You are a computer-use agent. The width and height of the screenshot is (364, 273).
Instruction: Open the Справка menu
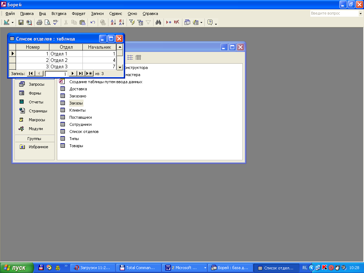(150, 14)
